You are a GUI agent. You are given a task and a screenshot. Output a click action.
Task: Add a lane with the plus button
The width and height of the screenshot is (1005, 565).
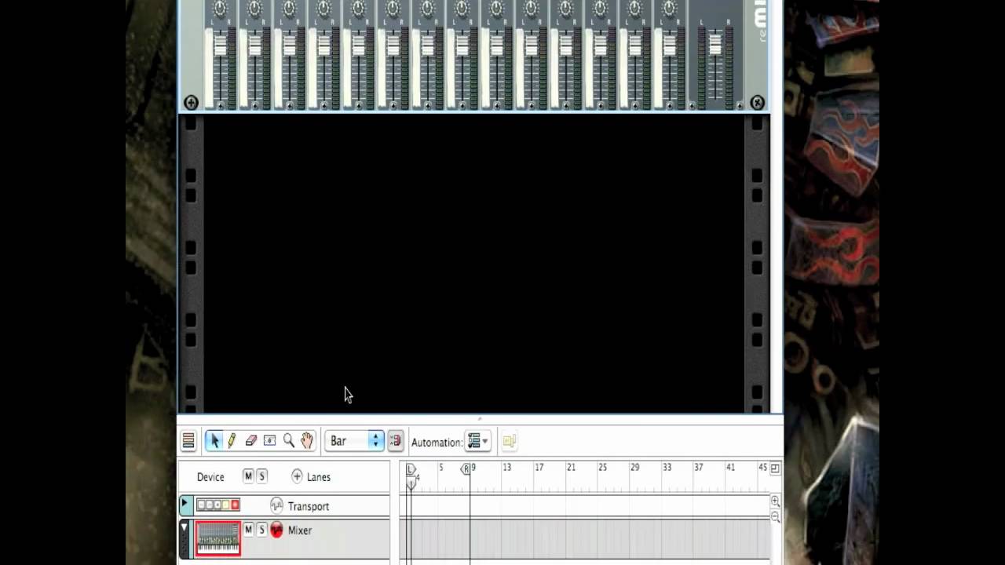tap(297, 476)
